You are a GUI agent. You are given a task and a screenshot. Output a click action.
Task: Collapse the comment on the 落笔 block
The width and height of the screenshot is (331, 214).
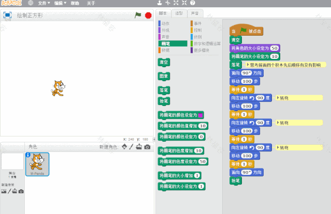click(x=249, y=65)
